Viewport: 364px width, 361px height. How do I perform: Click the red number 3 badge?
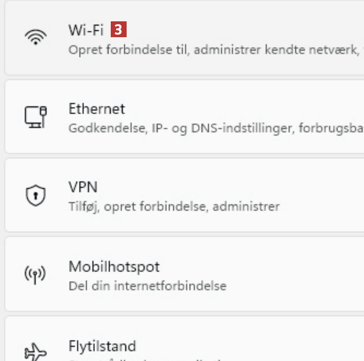pyautogui.click(x=119, y=30)
